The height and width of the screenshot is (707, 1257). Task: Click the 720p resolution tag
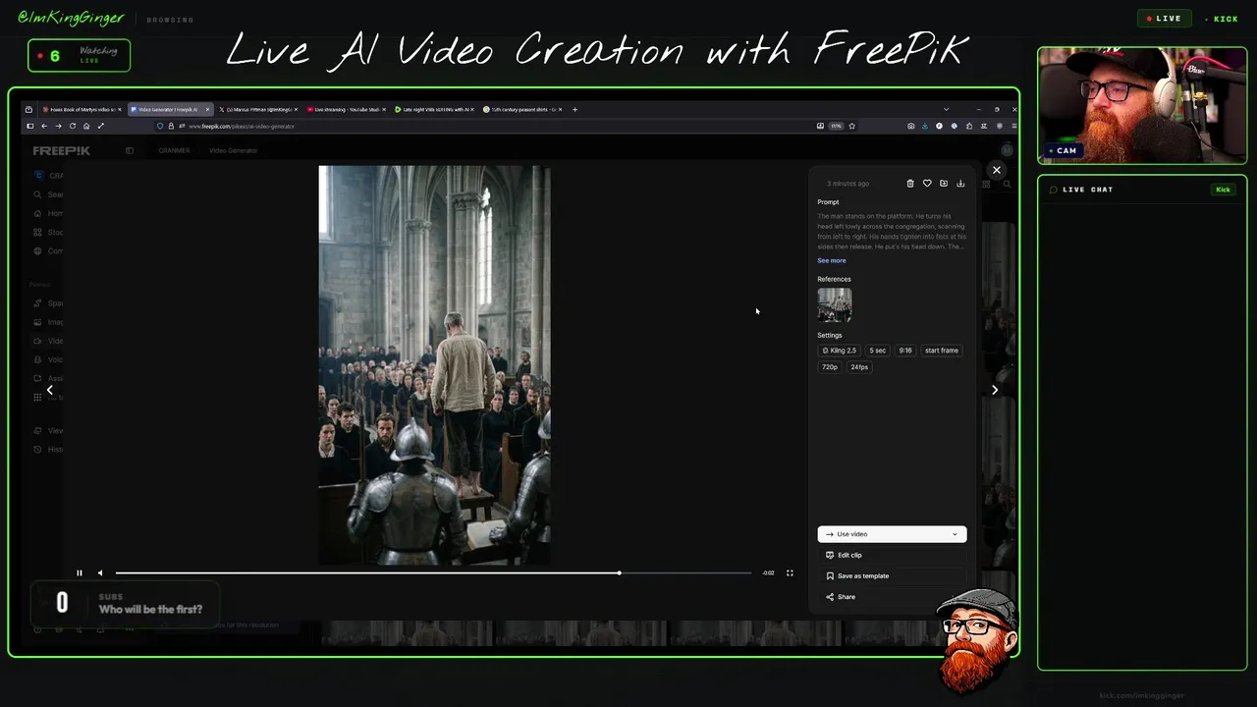(830, 367)
